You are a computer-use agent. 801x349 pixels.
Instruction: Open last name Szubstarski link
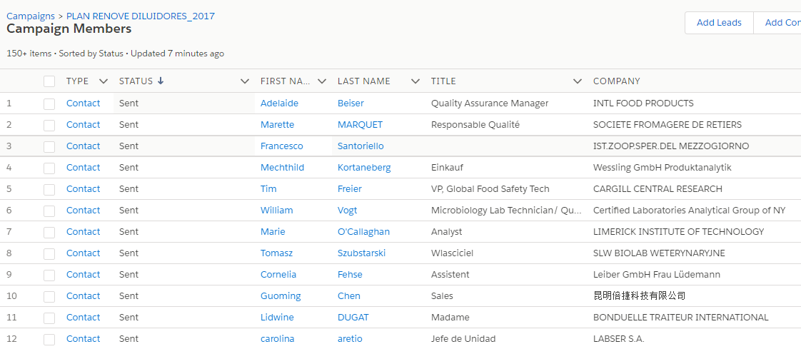362,253
